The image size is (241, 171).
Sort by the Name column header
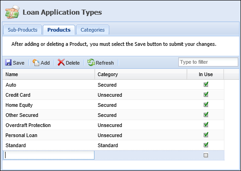[48, 74]
